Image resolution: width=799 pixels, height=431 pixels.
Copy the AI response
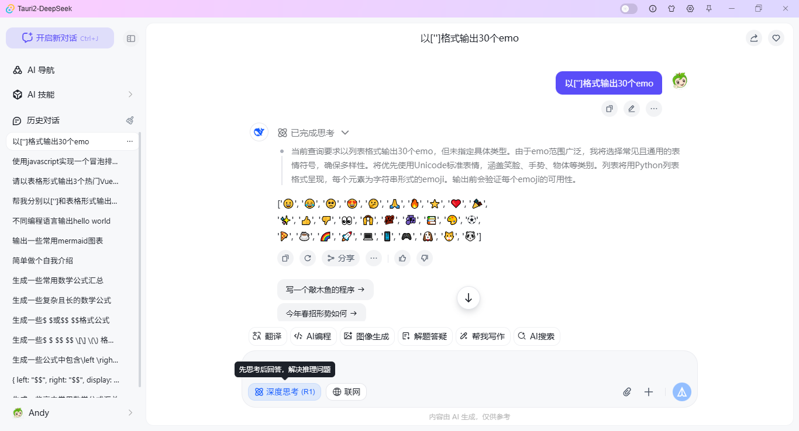(285, 258)
